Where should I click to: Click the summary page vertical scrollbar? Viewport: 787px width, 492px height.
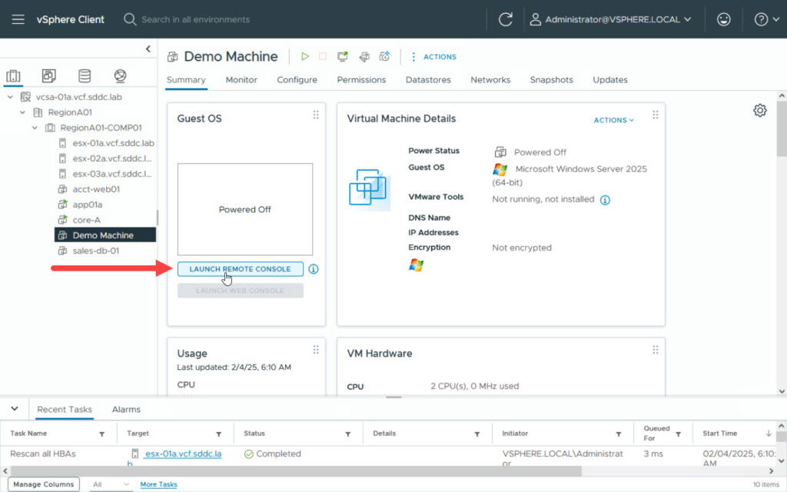click(782, 128)
